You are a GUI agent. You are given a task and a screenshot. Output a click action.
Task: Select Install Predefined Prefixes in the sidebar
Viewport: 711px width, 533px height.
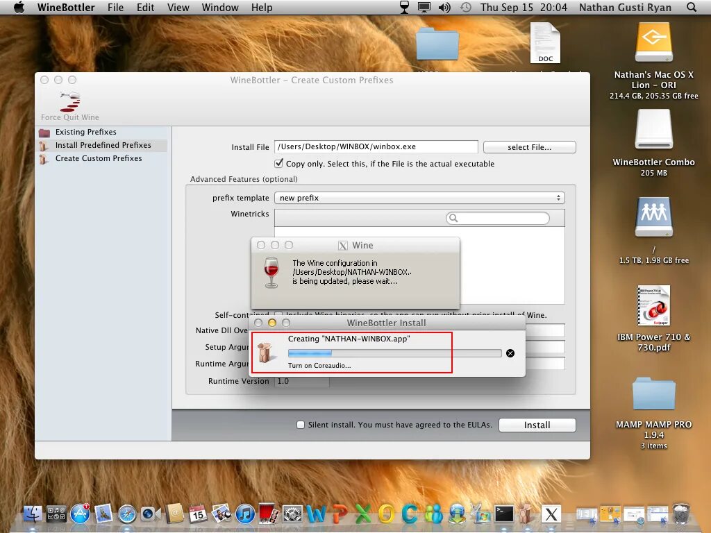(x=103, y=145)
